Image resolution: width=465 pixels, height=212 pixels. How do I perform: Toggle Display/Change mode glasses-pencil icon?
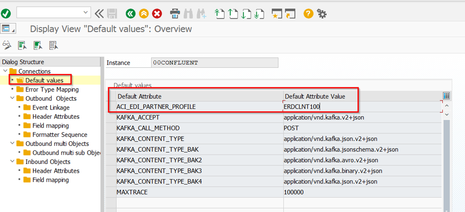[x=7, y=45]
